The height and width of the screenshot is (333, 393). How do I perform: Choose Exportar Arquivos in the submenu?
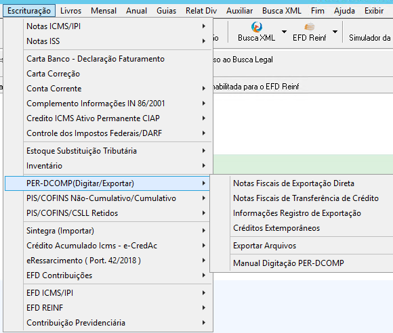click(x=264, y=246)
